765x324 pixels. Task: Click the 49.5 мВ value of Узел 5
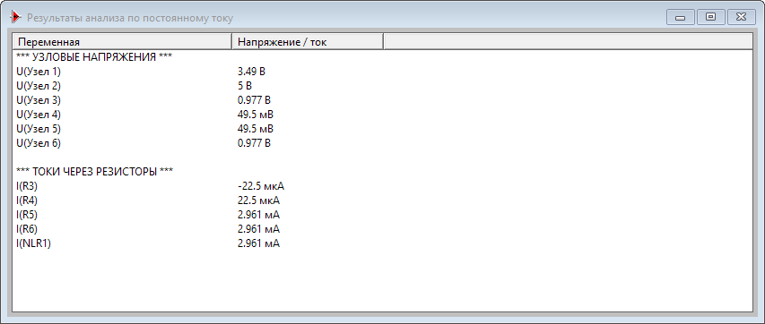[256, 129]
